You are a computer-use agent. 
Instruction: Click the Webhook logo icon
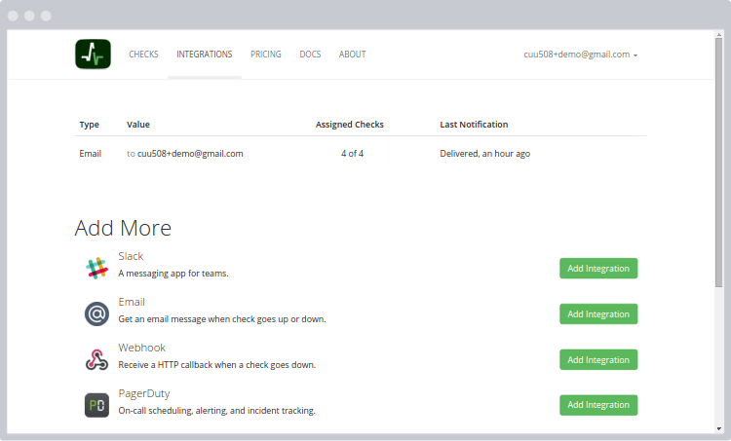coord(96,359)
